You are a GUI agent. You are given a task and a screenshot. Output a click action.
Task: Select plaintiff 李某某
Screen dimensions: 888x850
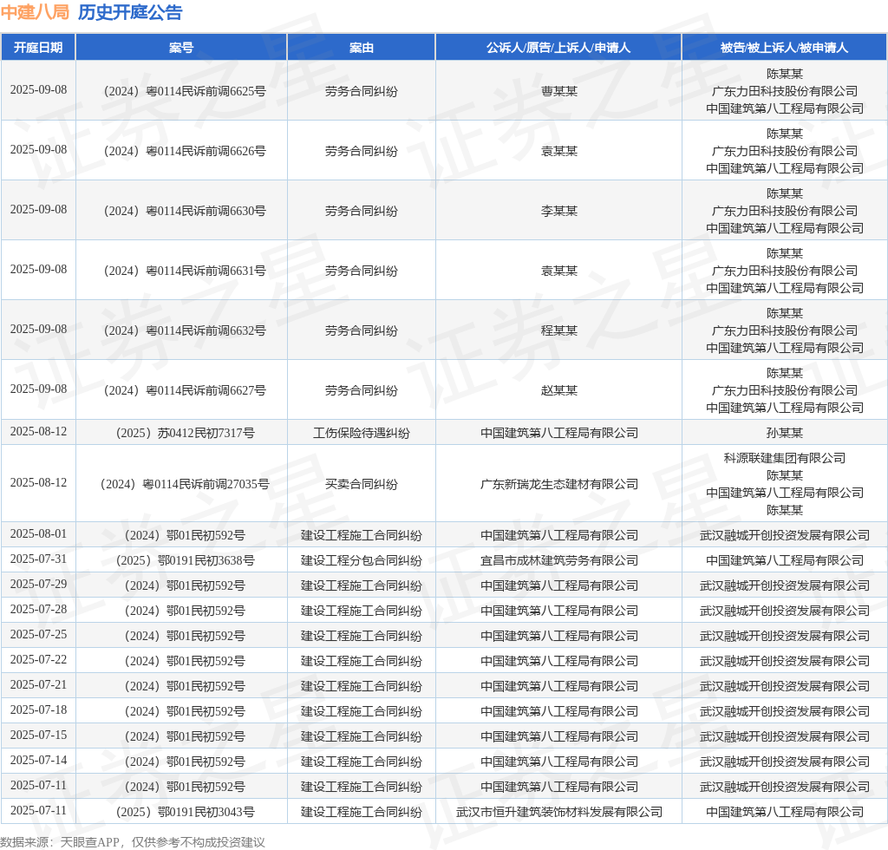559,212
